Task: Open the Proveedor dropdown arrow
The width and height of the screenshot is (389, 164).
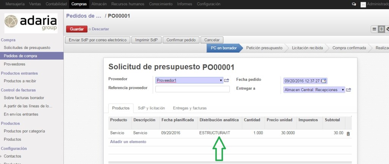Action: click(x=221, y=80)
